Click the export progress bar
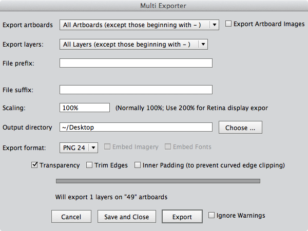The width and height of the screenshot is (308, 231). (158, 180)
